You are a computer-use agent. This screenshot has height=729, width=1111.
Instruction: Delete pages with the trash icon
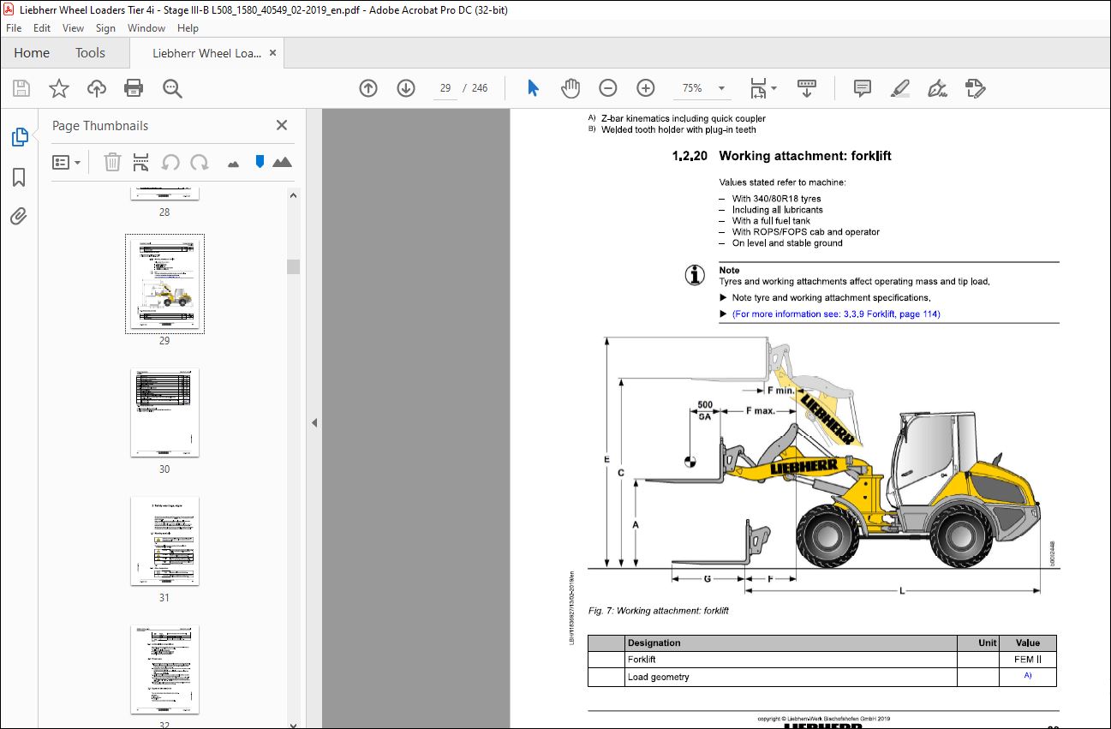112,162
